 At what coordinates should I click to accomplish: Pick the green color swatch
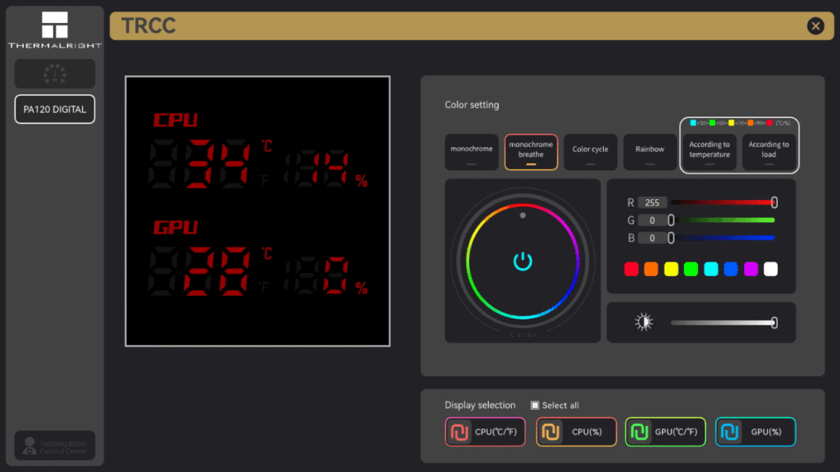point(691,269)
